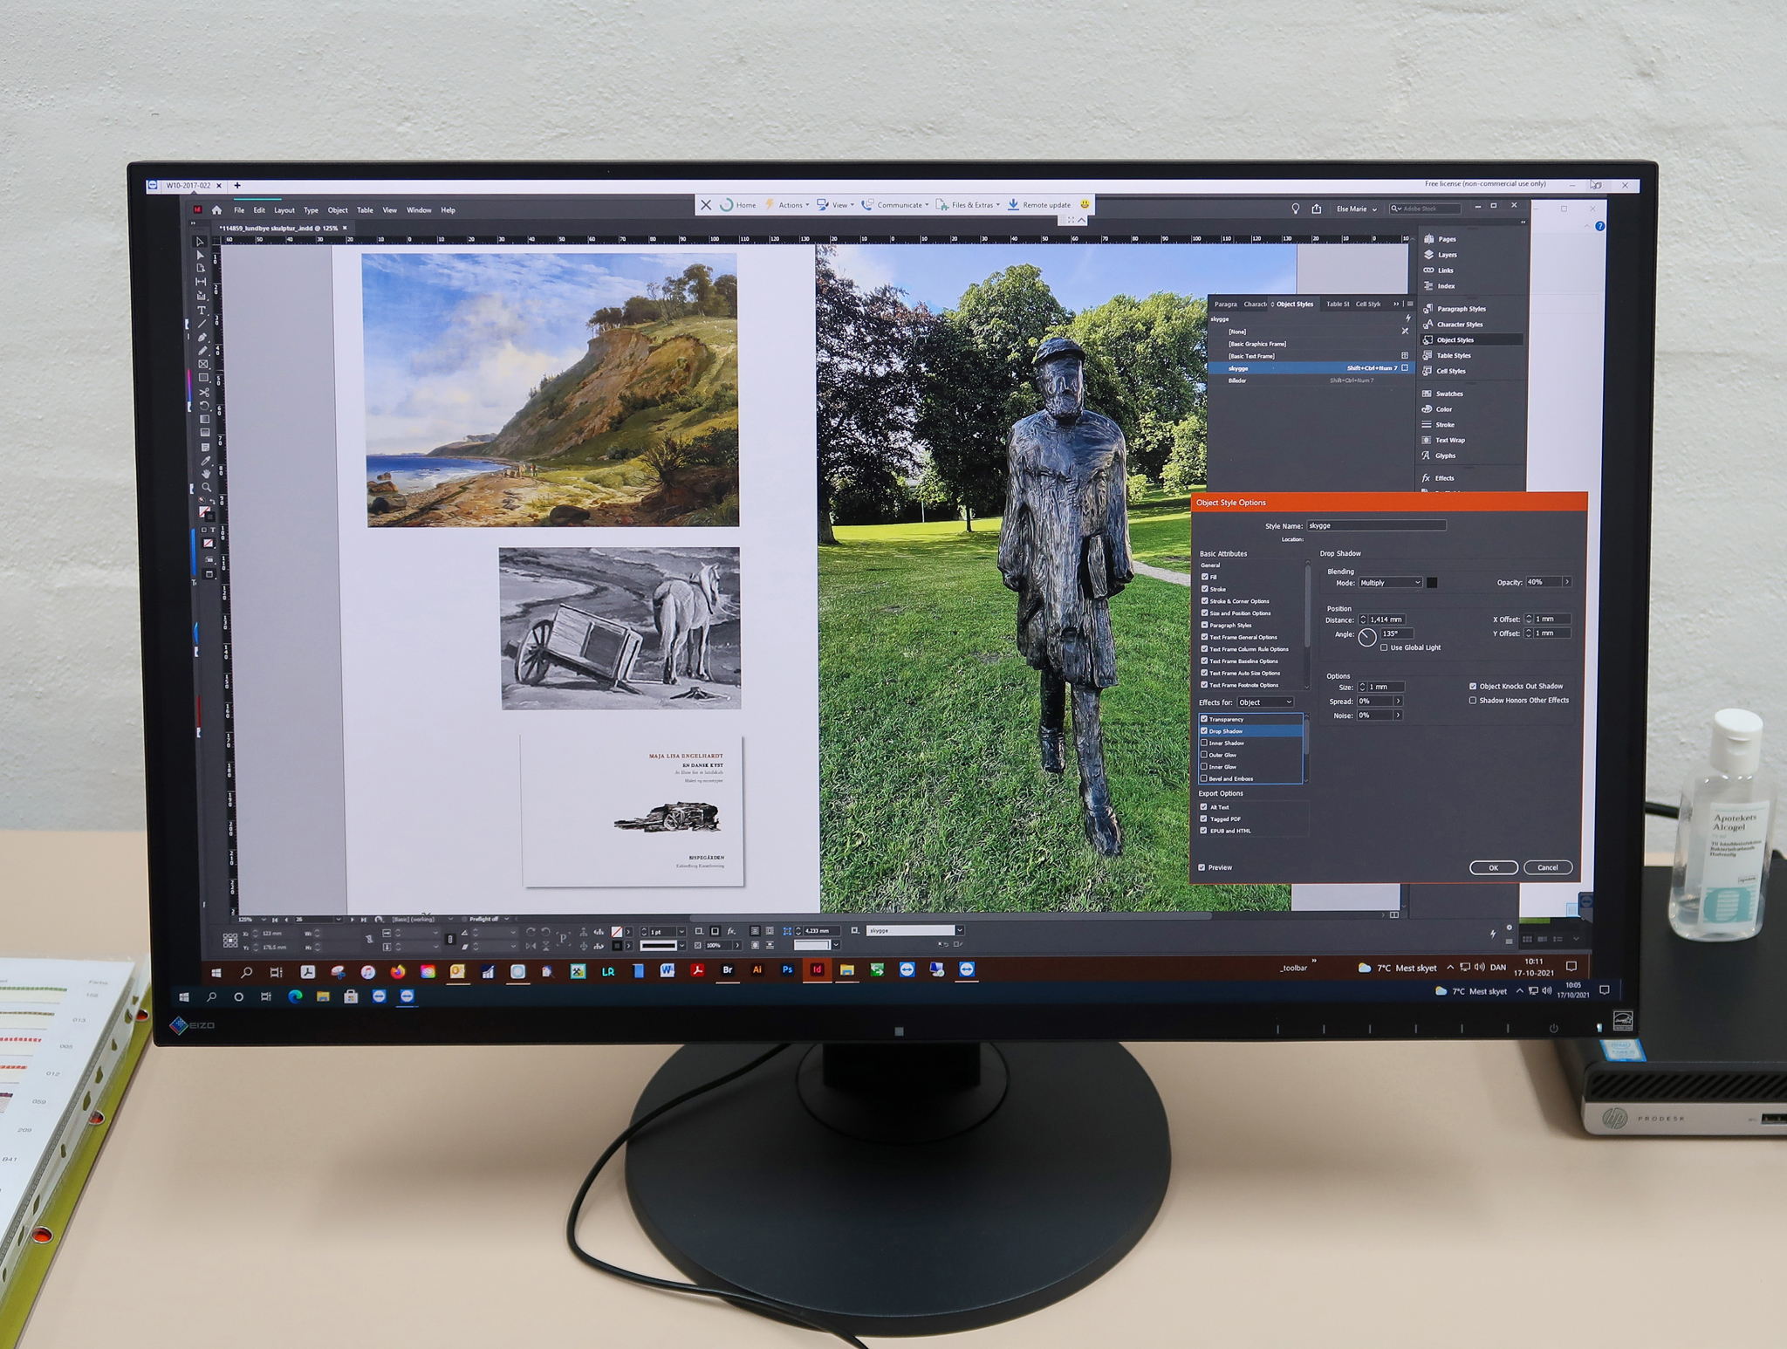Image resolution: width=1787 pixels, height=1349 pixels.
Task: Expand the Spread slider arrow
Action: tap(1399, 701)
